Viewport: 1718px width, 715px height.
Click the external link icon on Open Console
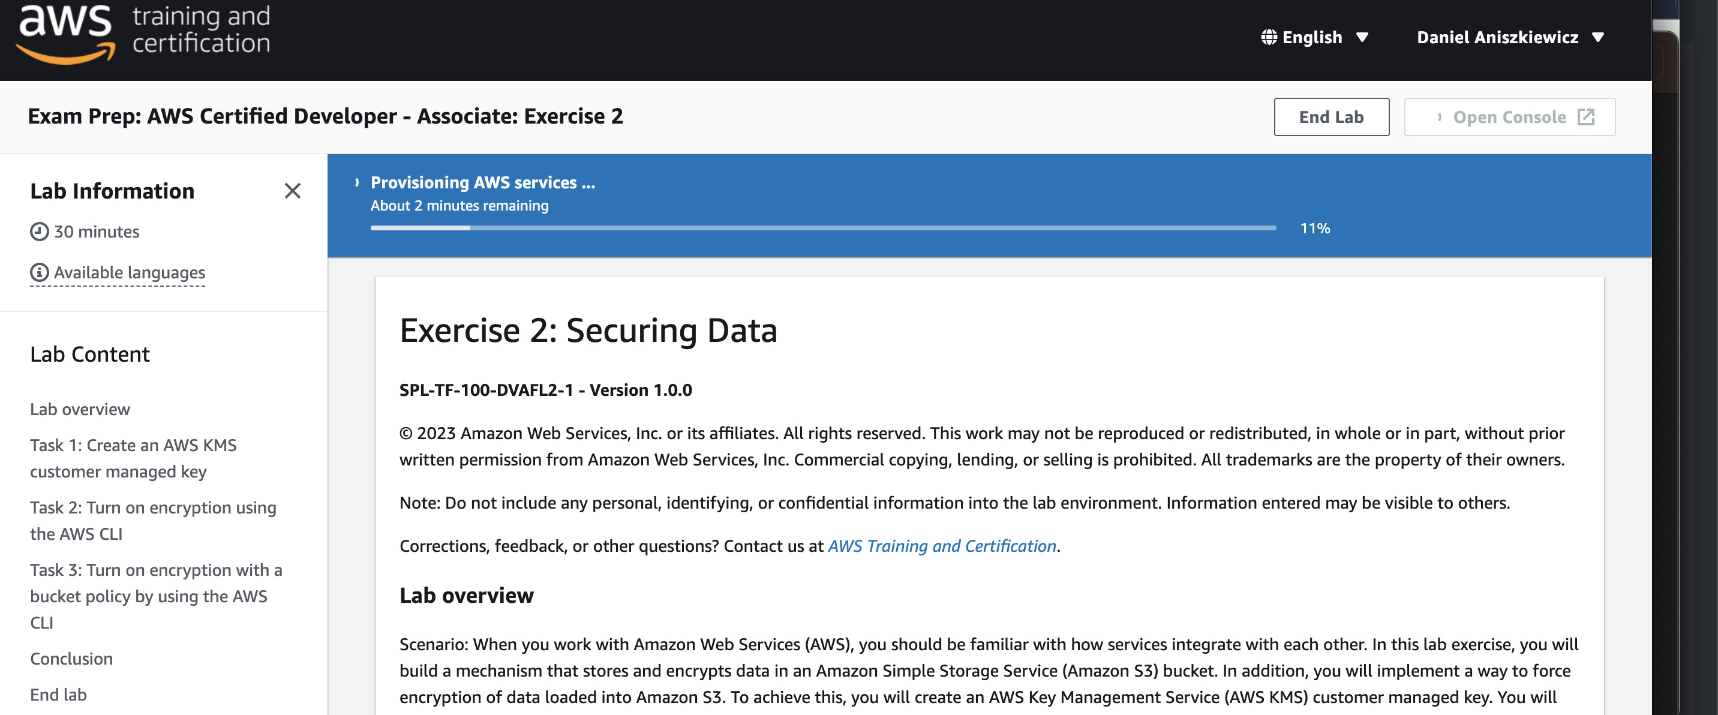(x=1585, y=117)
